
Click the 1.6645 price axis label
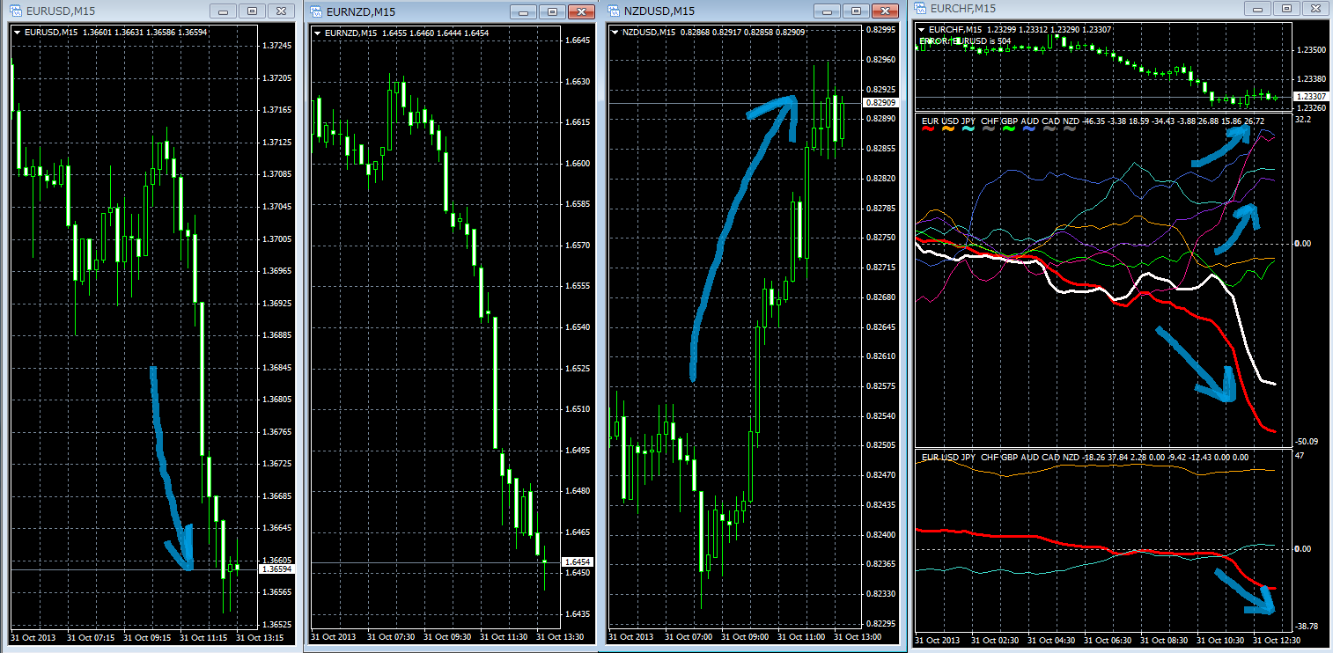[576, 40]
